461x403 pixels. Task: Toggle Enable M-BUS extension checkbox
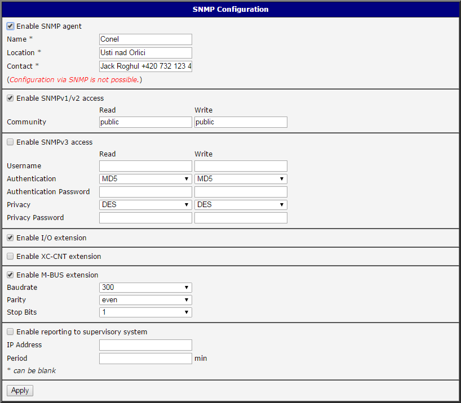(x=10, y=275)
